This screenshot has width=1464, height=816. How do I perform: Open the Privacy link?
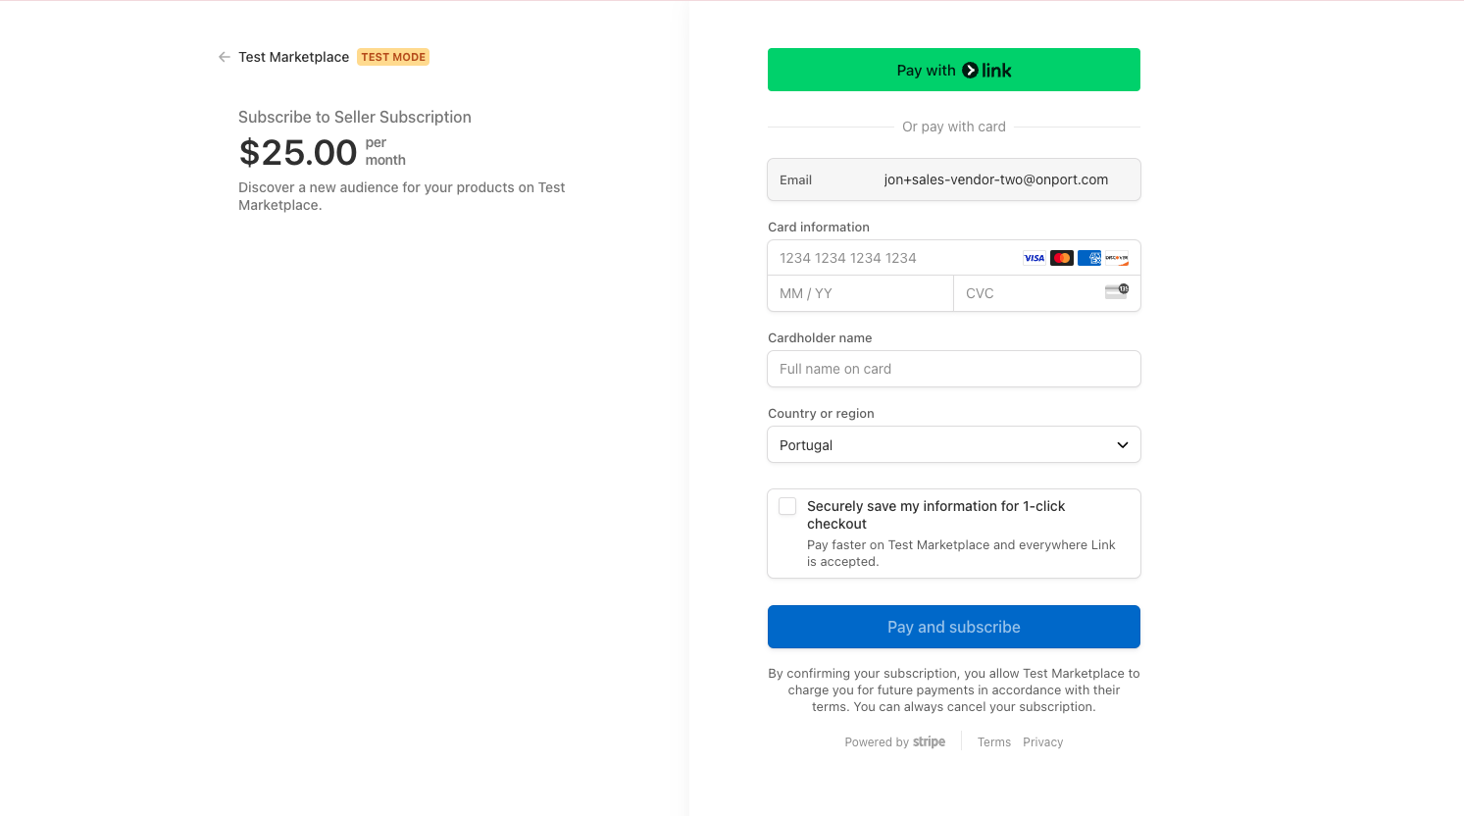click(1043, 742)
